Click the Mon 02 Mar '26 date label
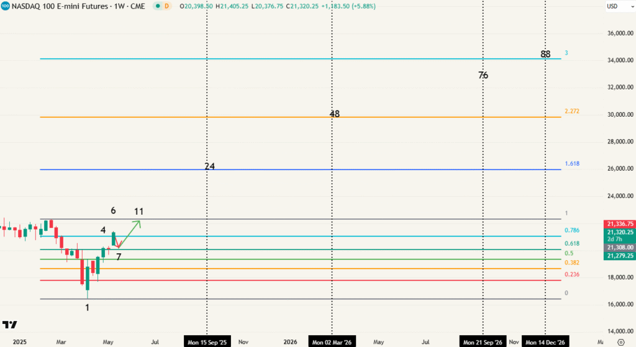This screenshot has height=347, width=636. (x=332, y=342)
